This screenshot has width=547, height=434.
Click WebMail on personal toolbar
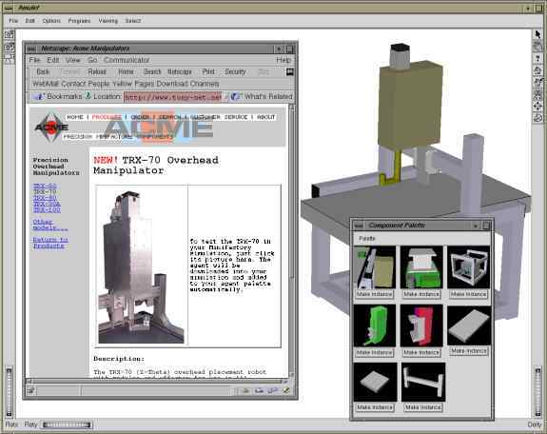coord(46,84)
